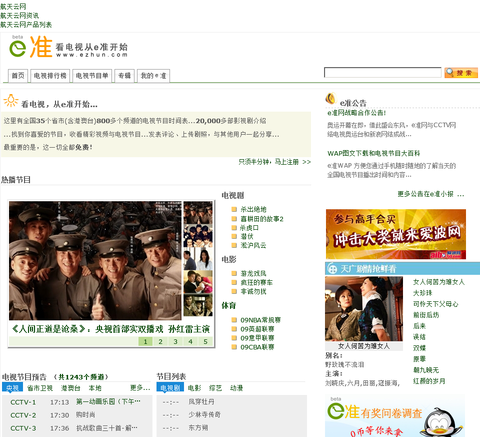Click 只须半分钟，马上注册 link
The image size is (480, 437).
[274, 162]
